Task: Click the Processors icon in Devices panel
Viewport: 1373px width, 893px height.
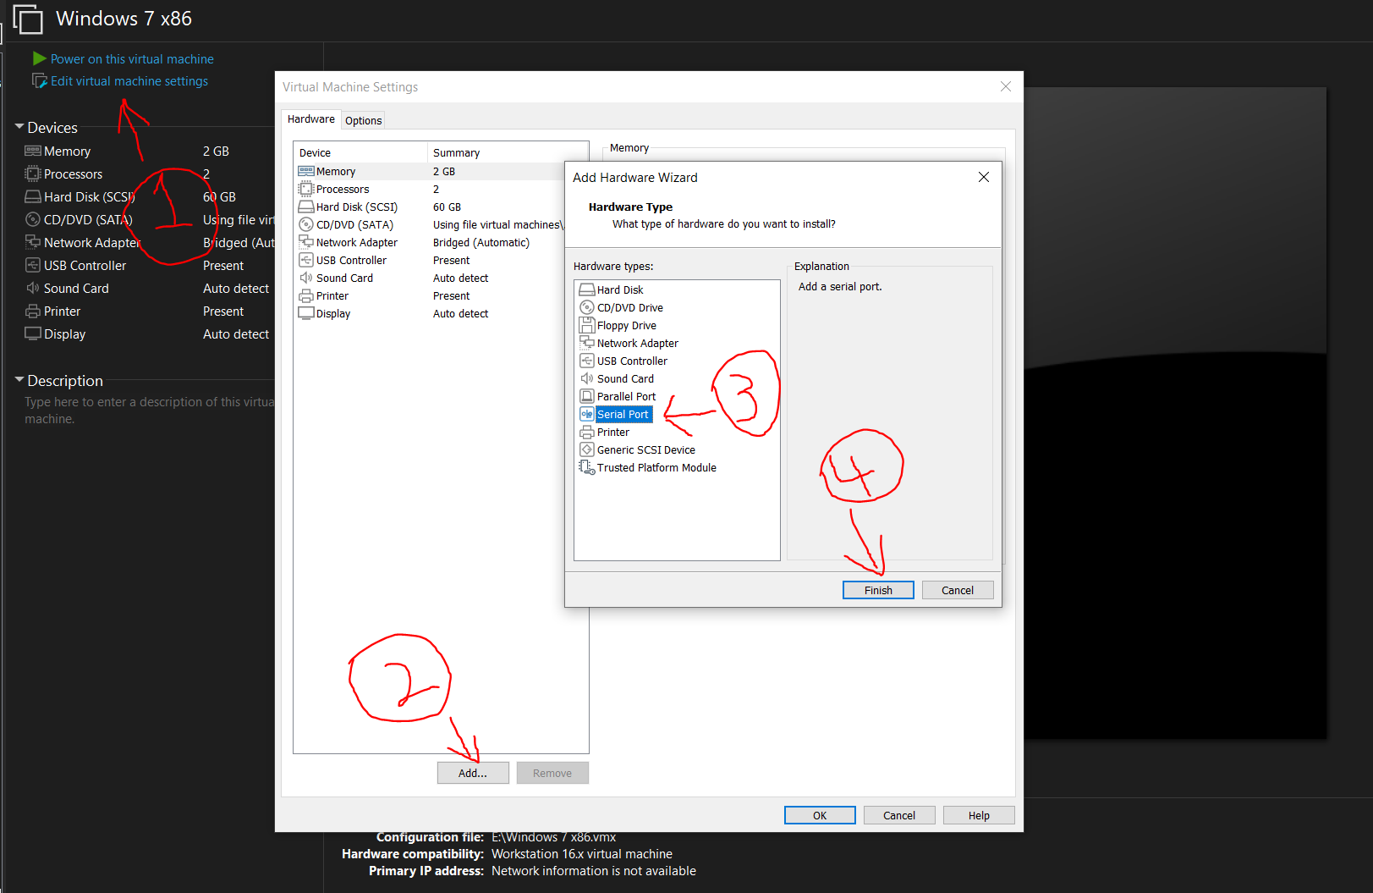Action: (x=33, y=174)
